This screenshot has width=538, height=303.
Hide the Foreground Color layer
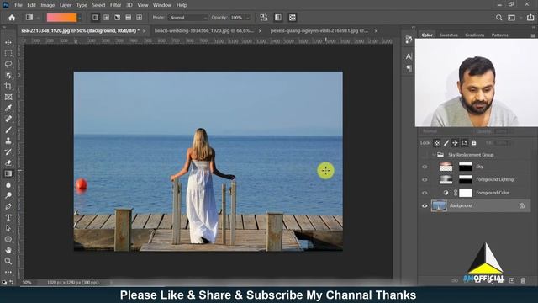click(x=425, y=193)
